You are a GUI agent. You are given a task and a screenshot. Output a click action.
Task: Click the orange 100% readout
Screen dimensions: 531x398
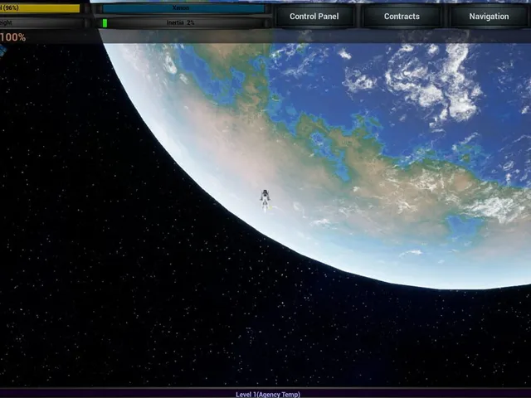[x=13, y=37]
